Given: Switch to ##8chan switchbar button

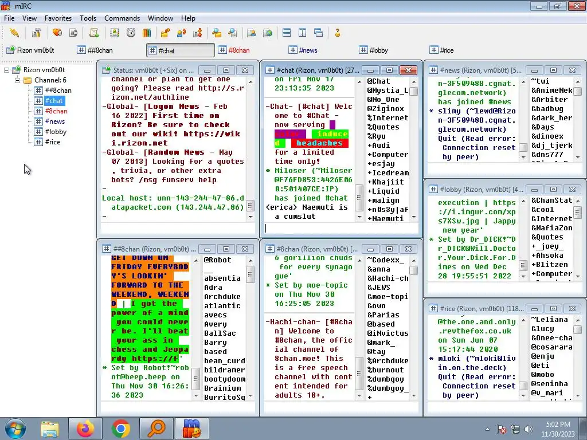Looking at the screenshot, I should (x=108, y=50).
